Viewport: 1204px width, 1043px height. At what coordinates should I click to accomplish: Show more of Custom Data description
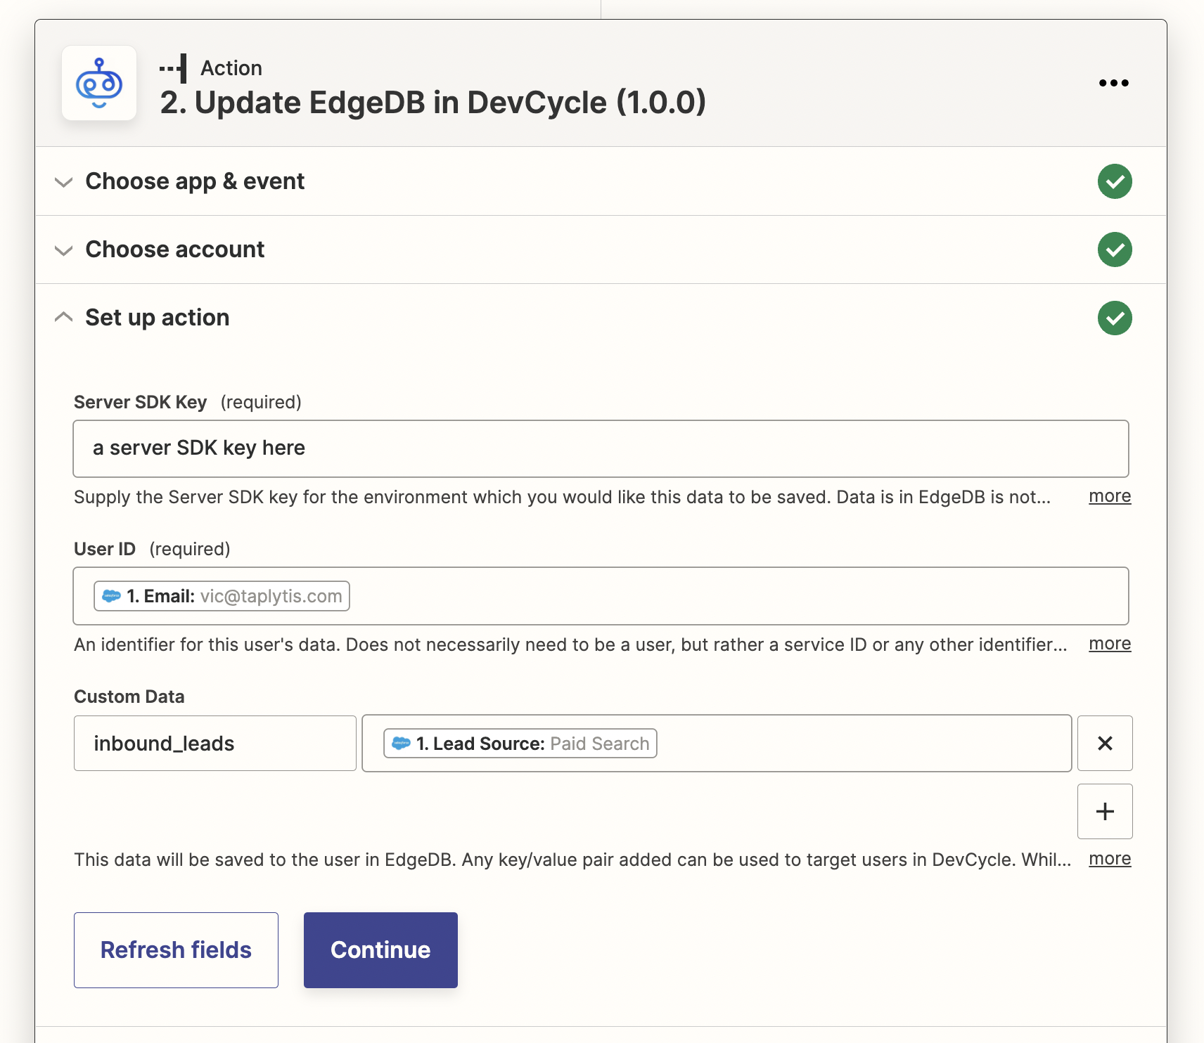[1109, 859]
